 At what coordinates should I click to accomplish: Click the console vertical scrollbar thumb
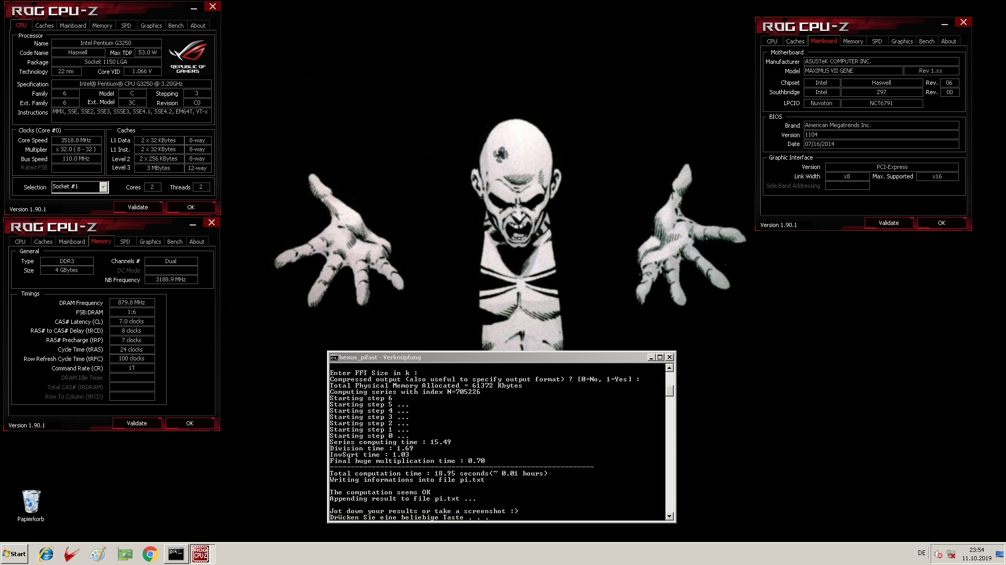(670, 390)
